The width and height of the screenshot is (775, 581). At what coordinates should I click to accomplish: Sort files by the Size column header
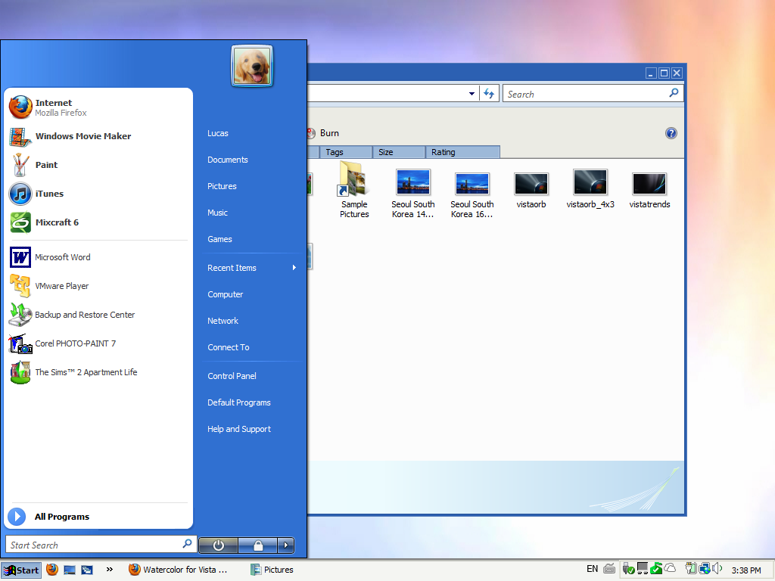399,152
